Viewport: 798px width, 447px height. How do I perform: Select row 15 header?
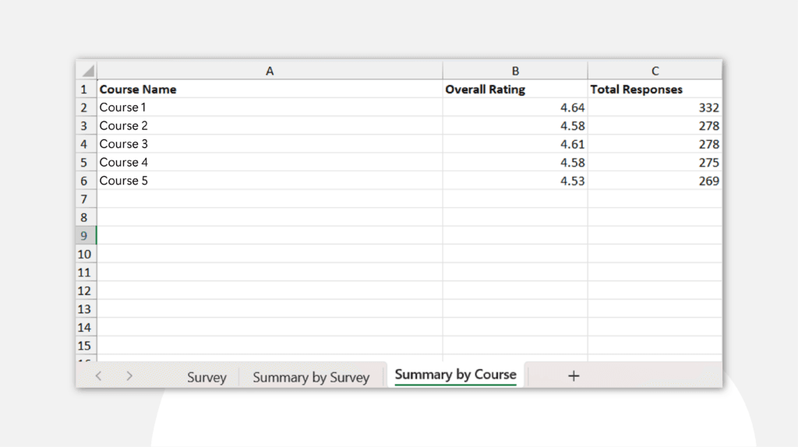pyautogui.click(x=86, y=345)
